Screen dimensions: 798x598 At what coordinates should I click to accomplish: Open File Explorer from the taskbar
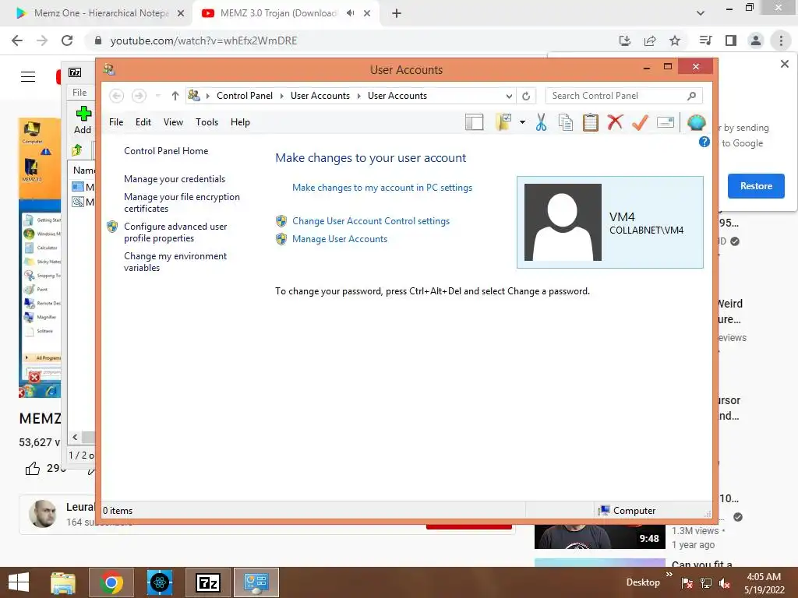click(x=63, y=582)
